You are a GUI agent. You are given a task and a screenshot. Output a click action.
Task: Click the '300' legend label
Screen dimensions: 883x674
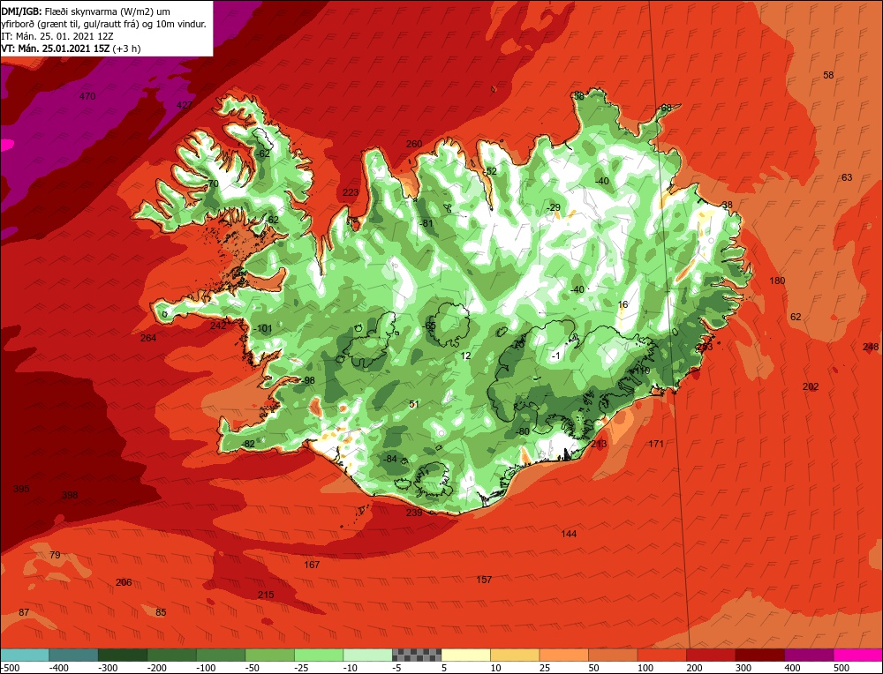(743, 668)
